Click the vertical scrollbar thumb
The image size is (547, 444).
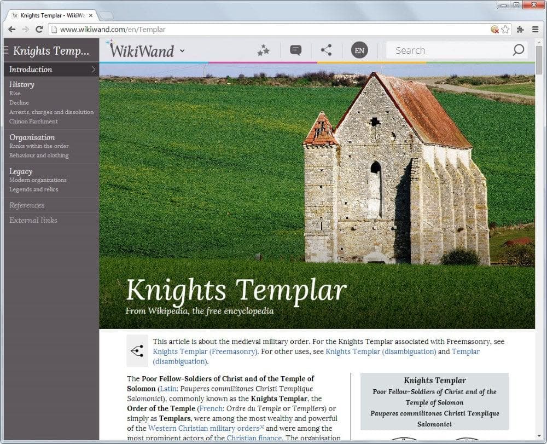point(539,60)
